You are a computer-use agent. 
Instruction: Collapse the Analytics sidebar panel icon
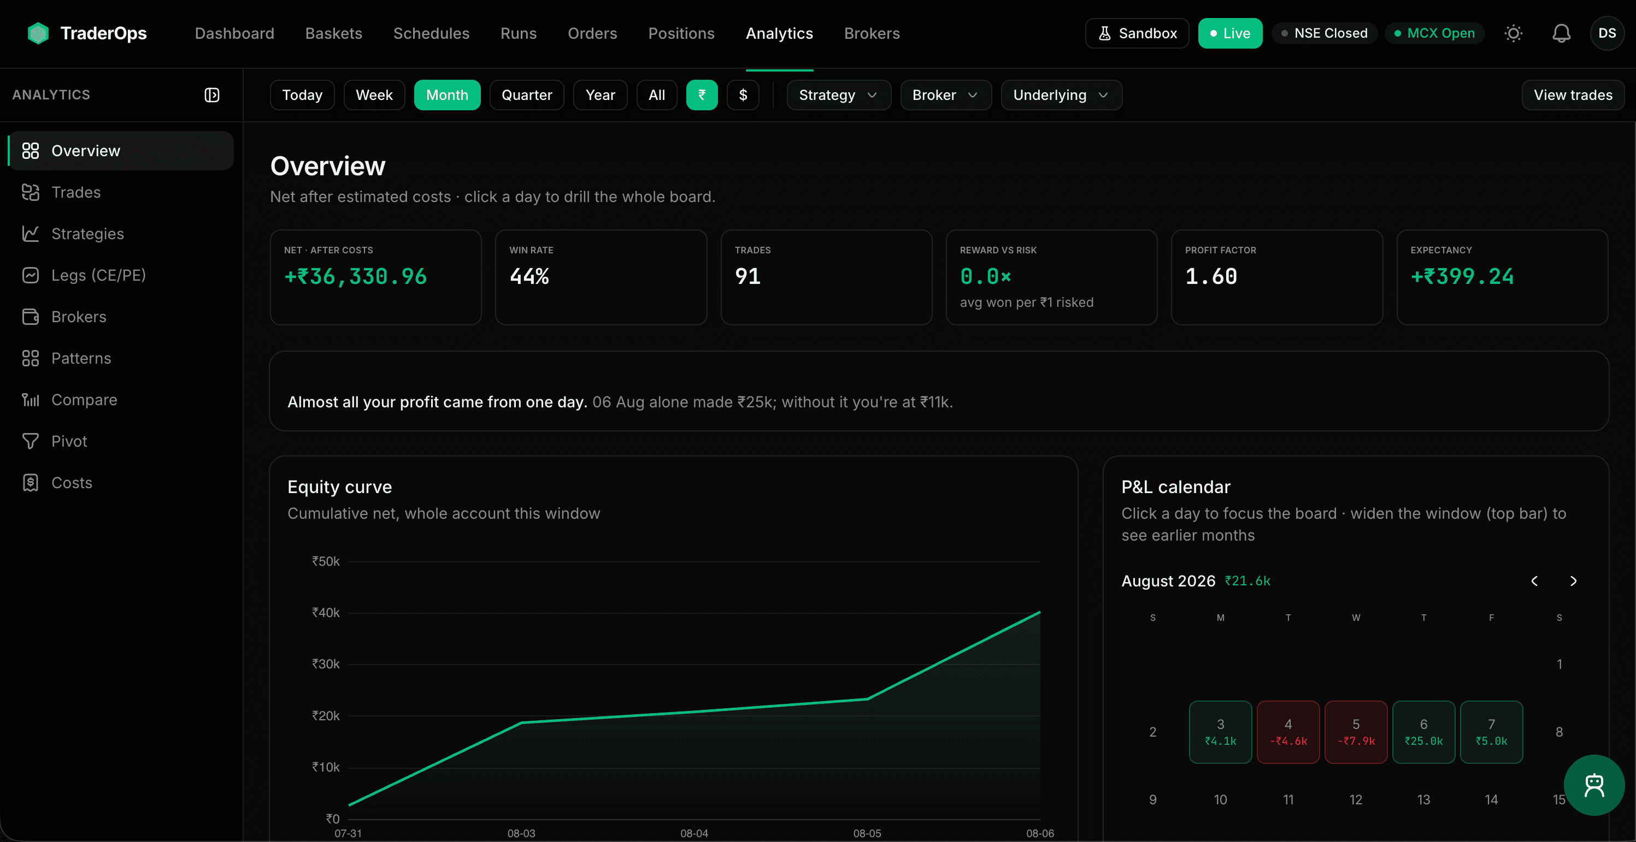click(x=211, y=95)
